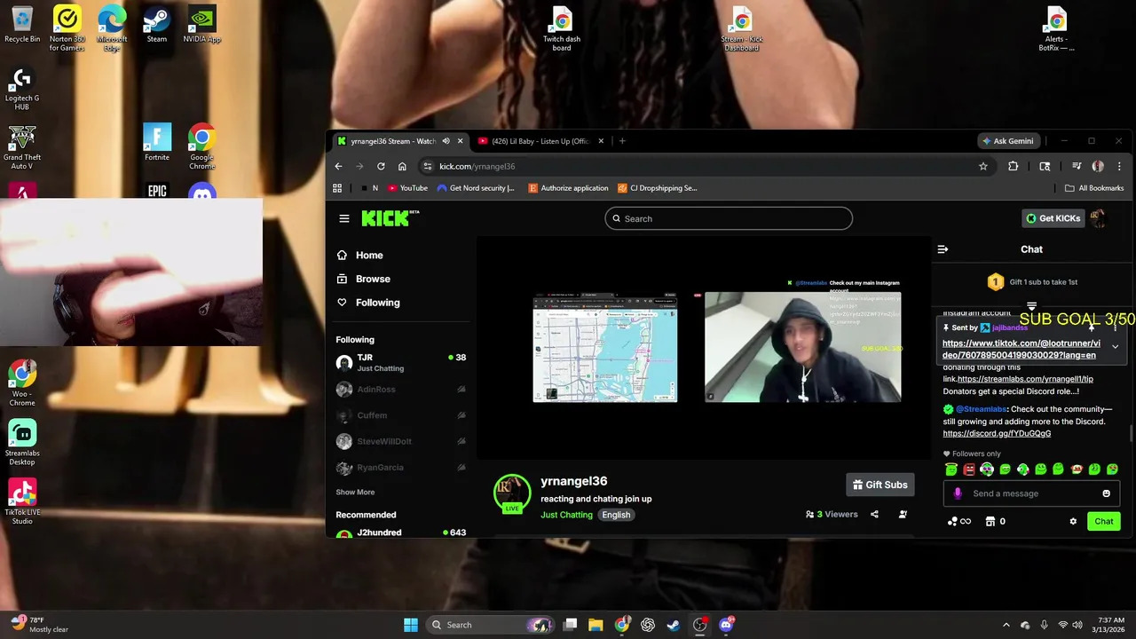
Task: Click the Send a message chat input
Action: pos(1031,493)
